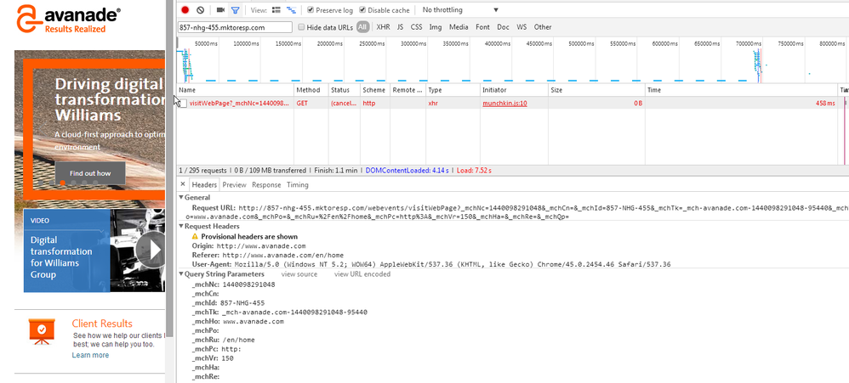This screenshot has width=849, height=383.
Task: Clear the network log
Action: click(200, 10)
